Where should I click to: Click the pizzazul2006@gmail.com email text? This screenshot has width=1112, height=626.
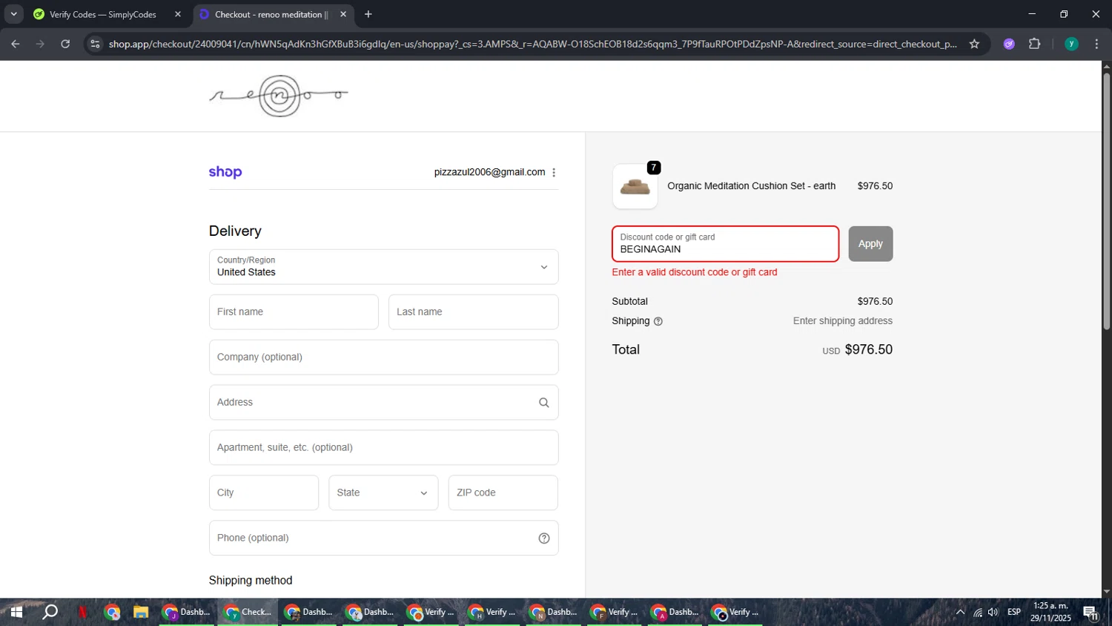pyautogui.click(x=489, y=172)
